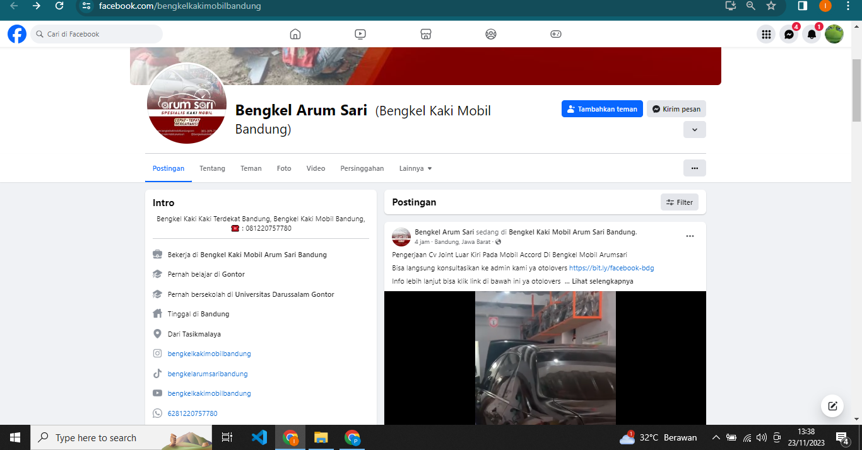Image resolution: width=862 pixels, height=450 pixels.
Task: Open the Marketplace icon
Action: click(426, 34)
